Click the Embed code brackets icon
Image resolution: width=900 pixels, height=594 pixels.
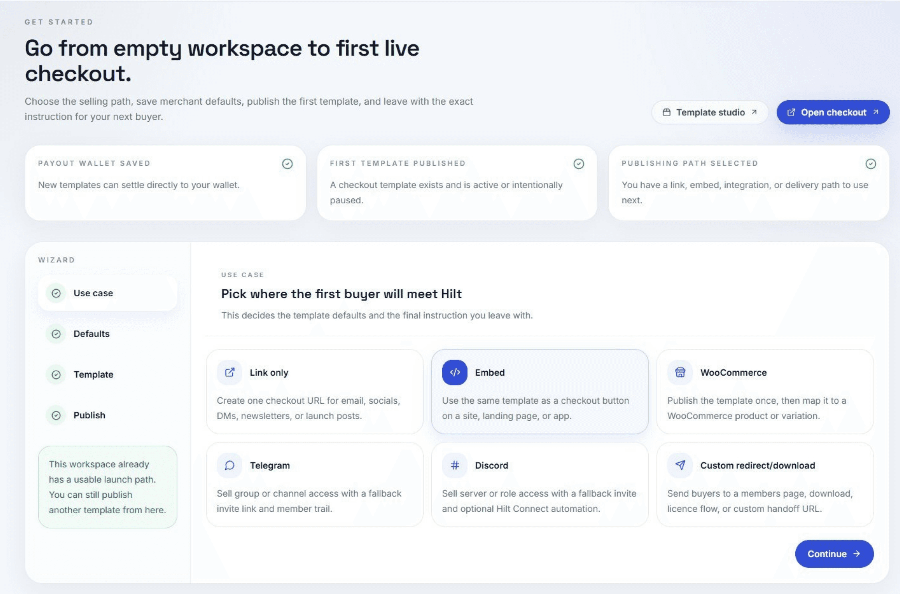click(455, 372)
